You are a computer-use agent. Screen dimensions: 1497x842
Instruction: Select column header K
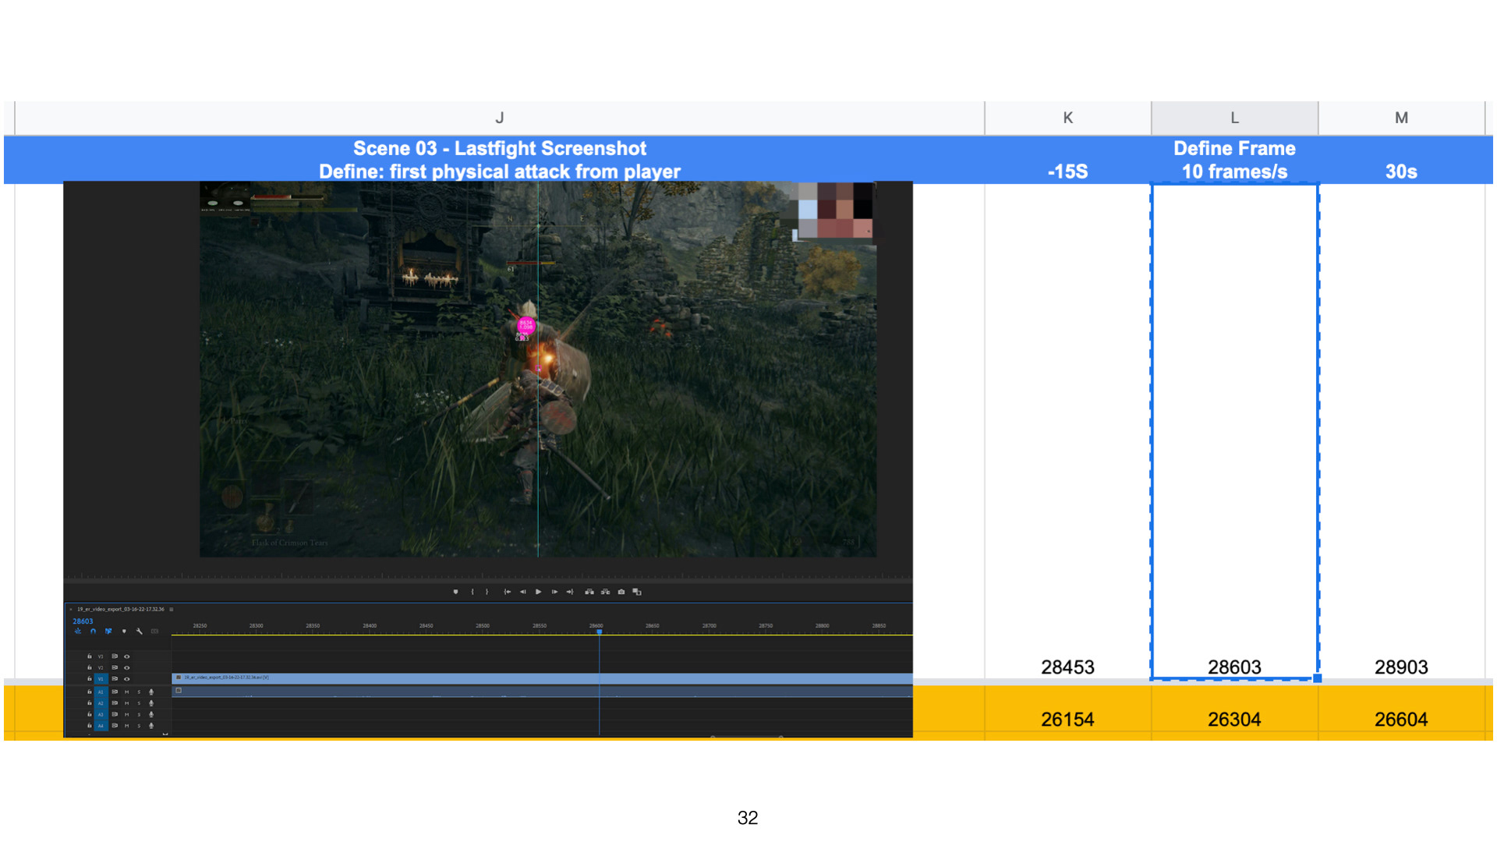point(1067,118)
